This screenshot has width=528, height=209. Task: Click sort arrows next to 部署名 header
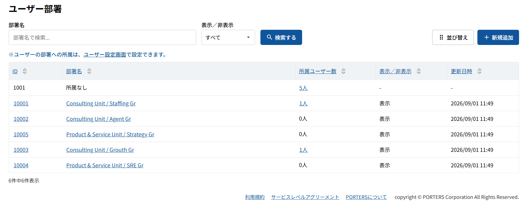[89, 71]
